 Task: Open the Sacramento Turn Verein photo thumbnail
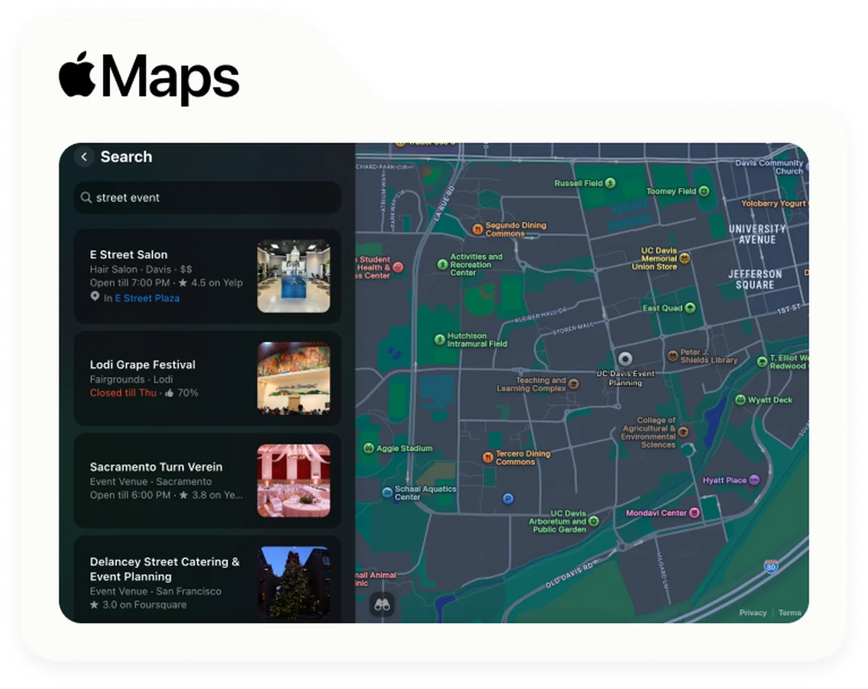294,481
